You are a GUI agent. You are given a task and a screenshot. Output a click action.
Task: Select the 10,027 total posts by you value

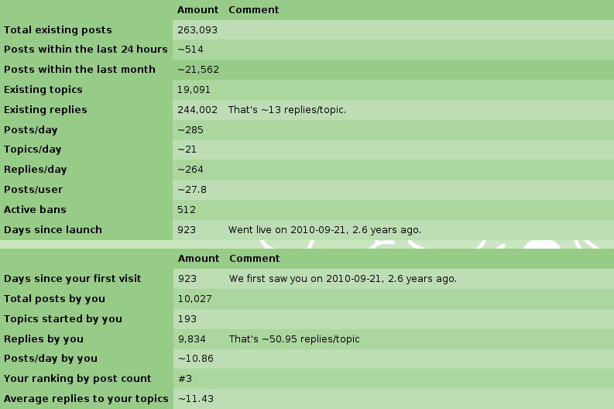tap(194, 299)
